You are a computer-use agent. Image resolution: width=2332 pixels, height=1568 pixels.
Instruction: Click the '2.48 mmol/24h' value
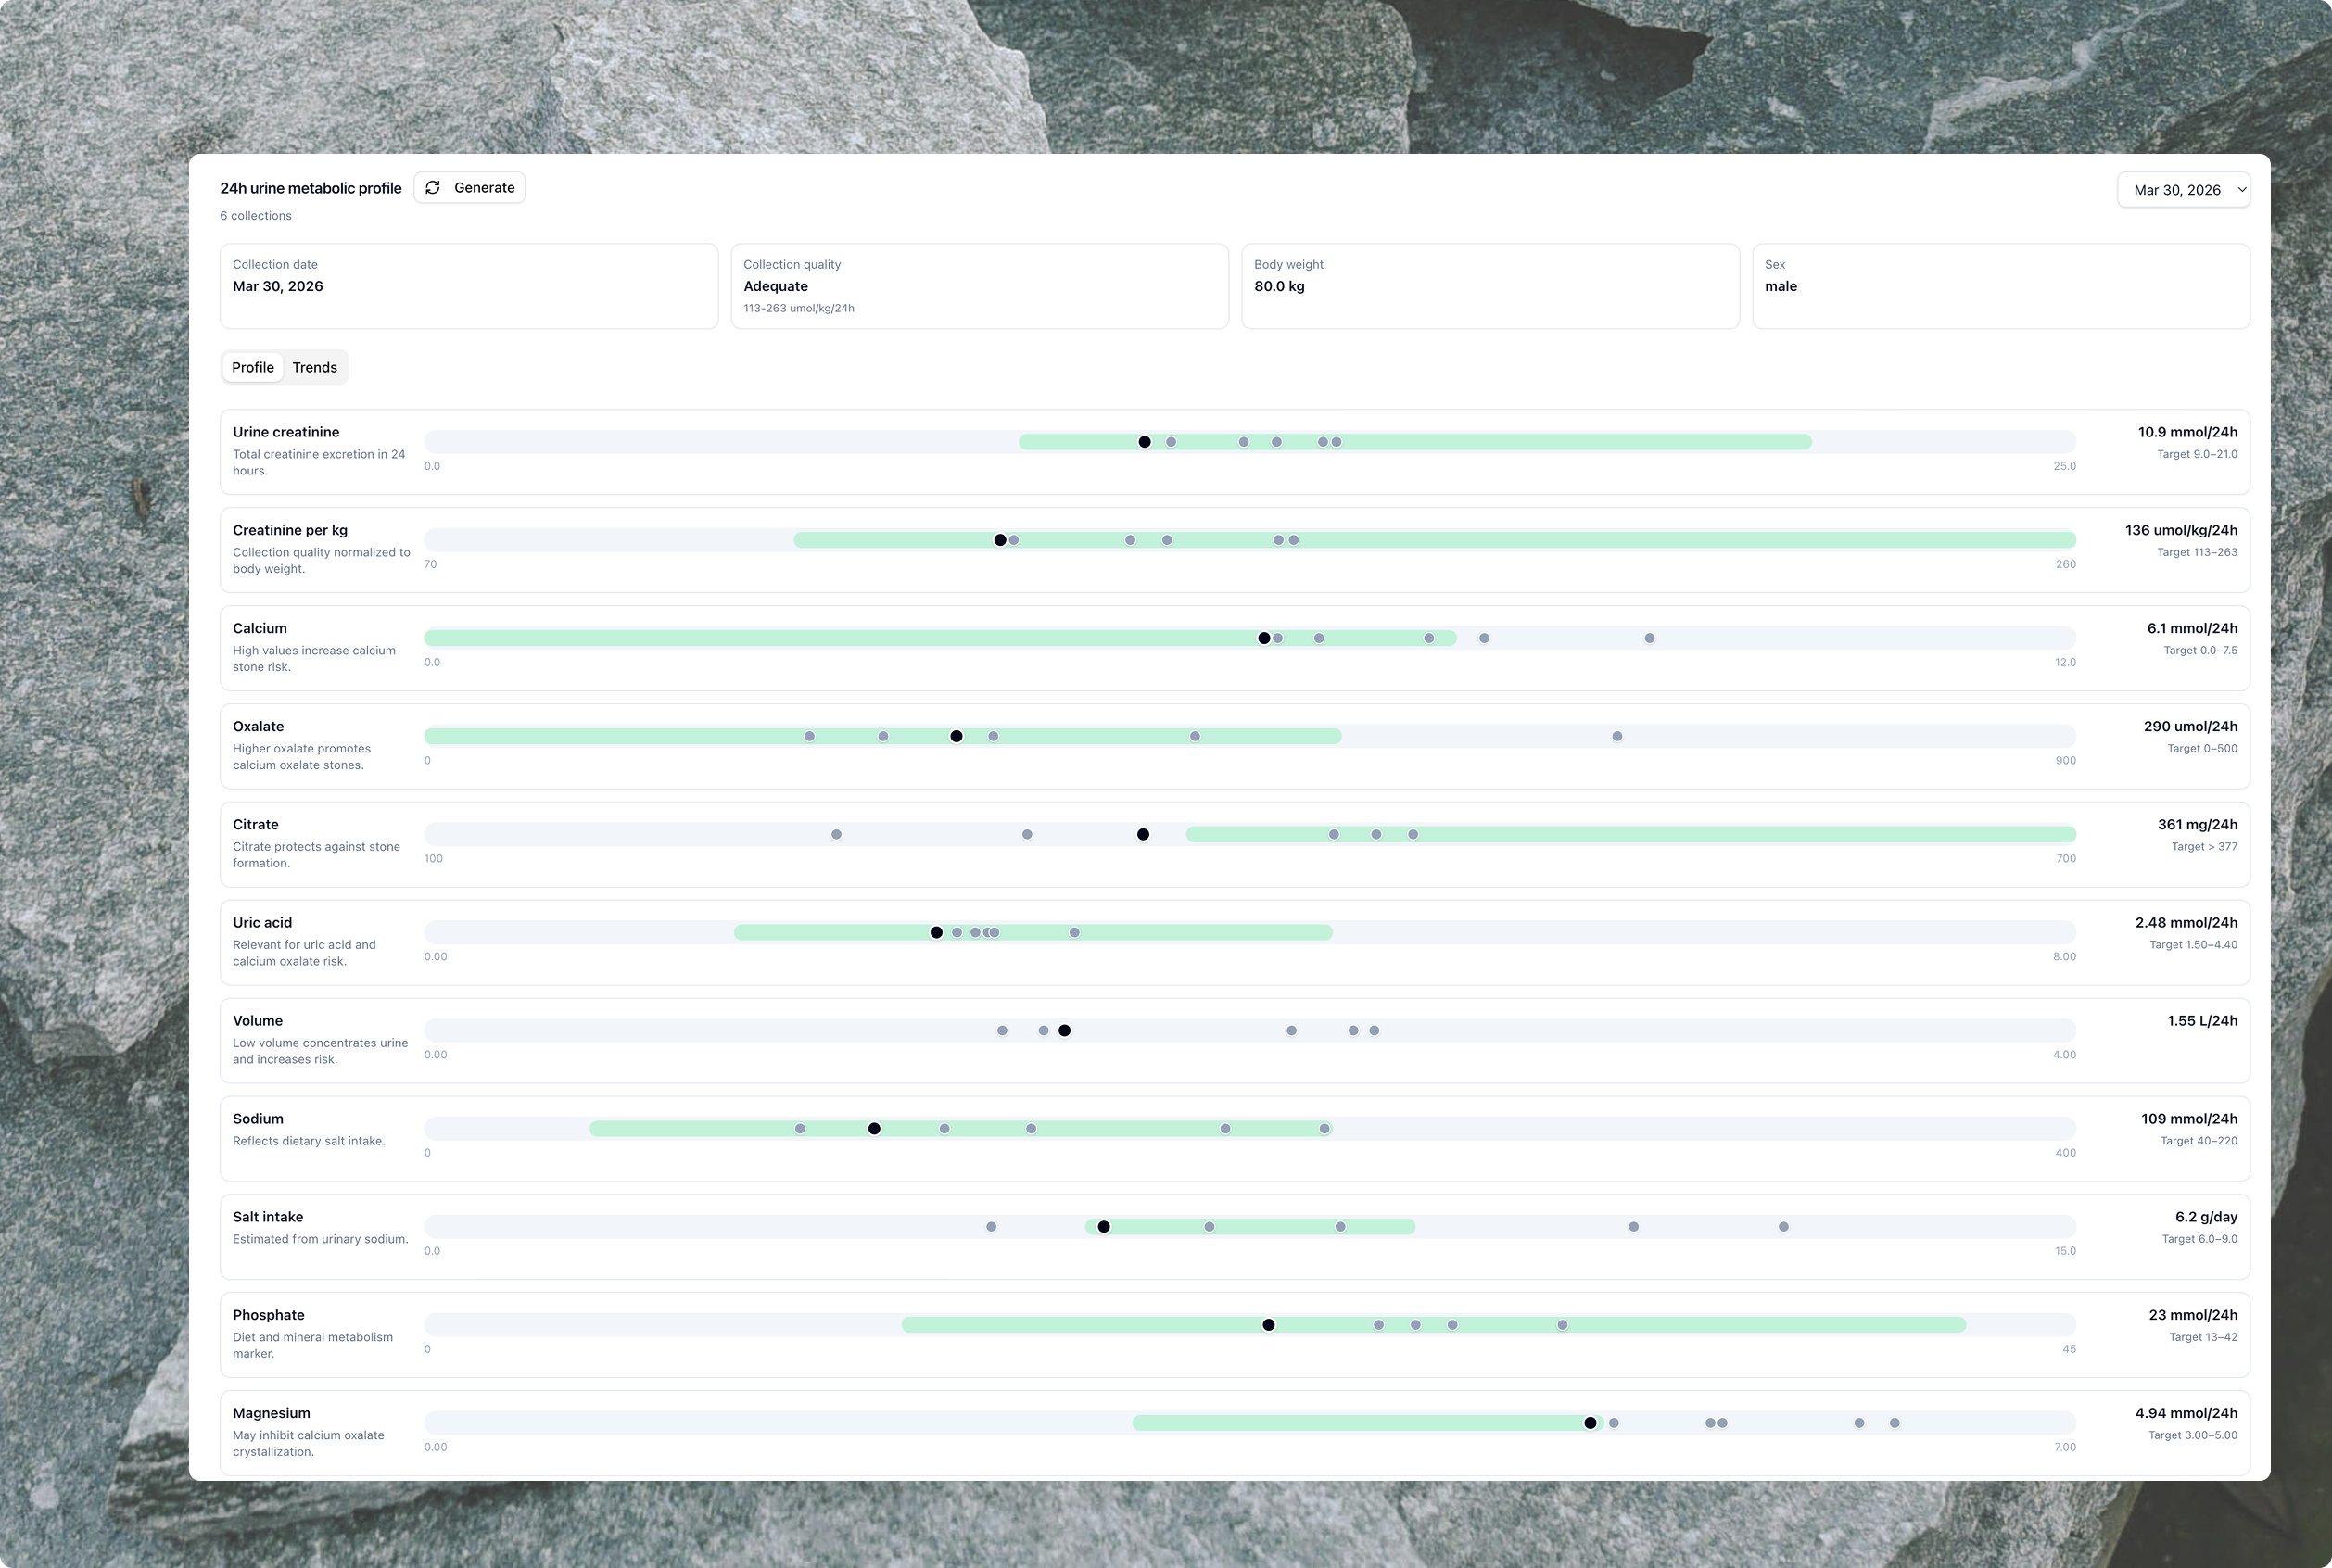2186,922
